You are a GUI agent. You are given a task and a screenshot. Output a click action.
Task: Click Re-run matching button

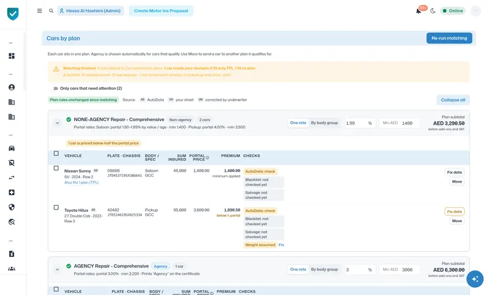[x=449, y=38]
